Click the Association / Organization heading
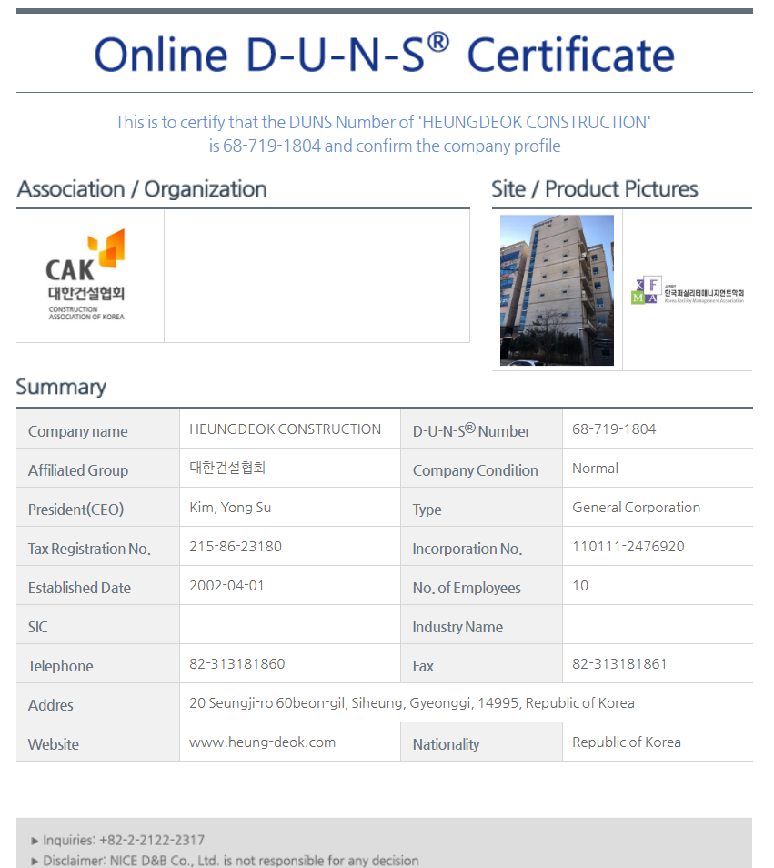The image size is (774, 868). click(x=142, y=189)
